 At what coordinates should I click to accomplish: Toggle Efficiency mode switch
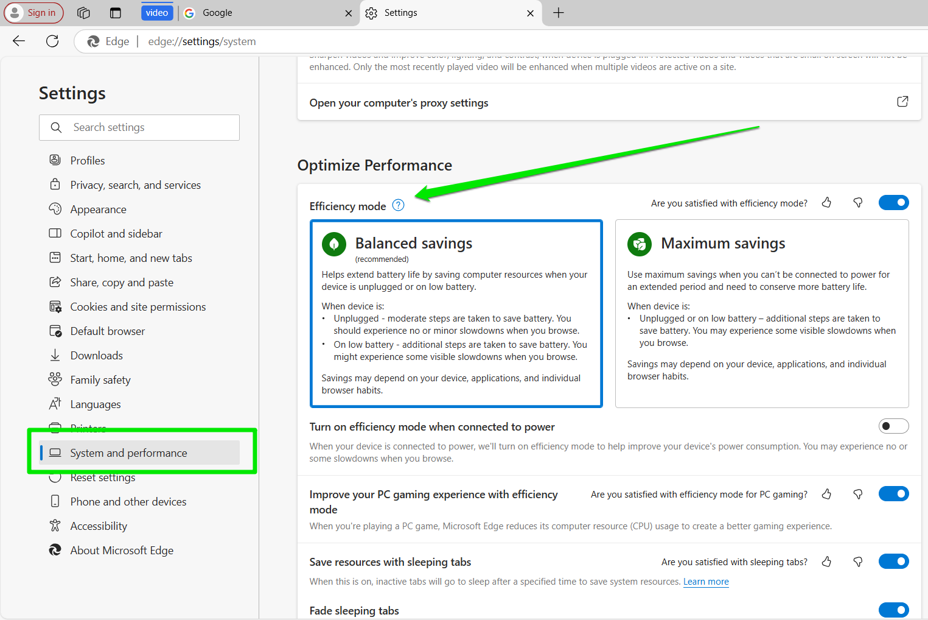[x=893, y=202]
